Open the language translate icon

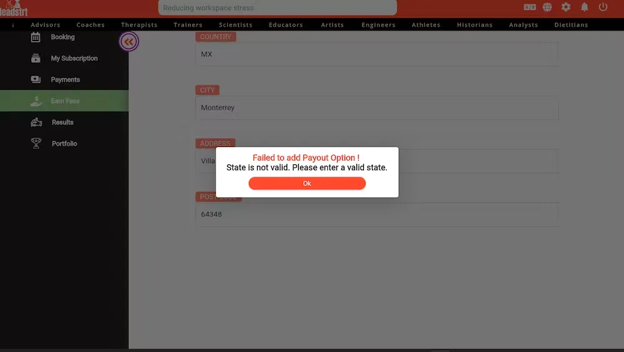click(x=530, y=7)
